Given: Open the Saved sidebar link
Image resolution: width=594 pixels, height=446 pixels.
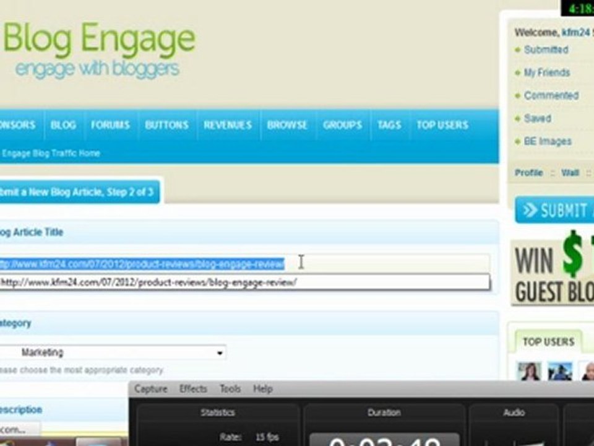Looking at the screenshot, I should [538, 118].
